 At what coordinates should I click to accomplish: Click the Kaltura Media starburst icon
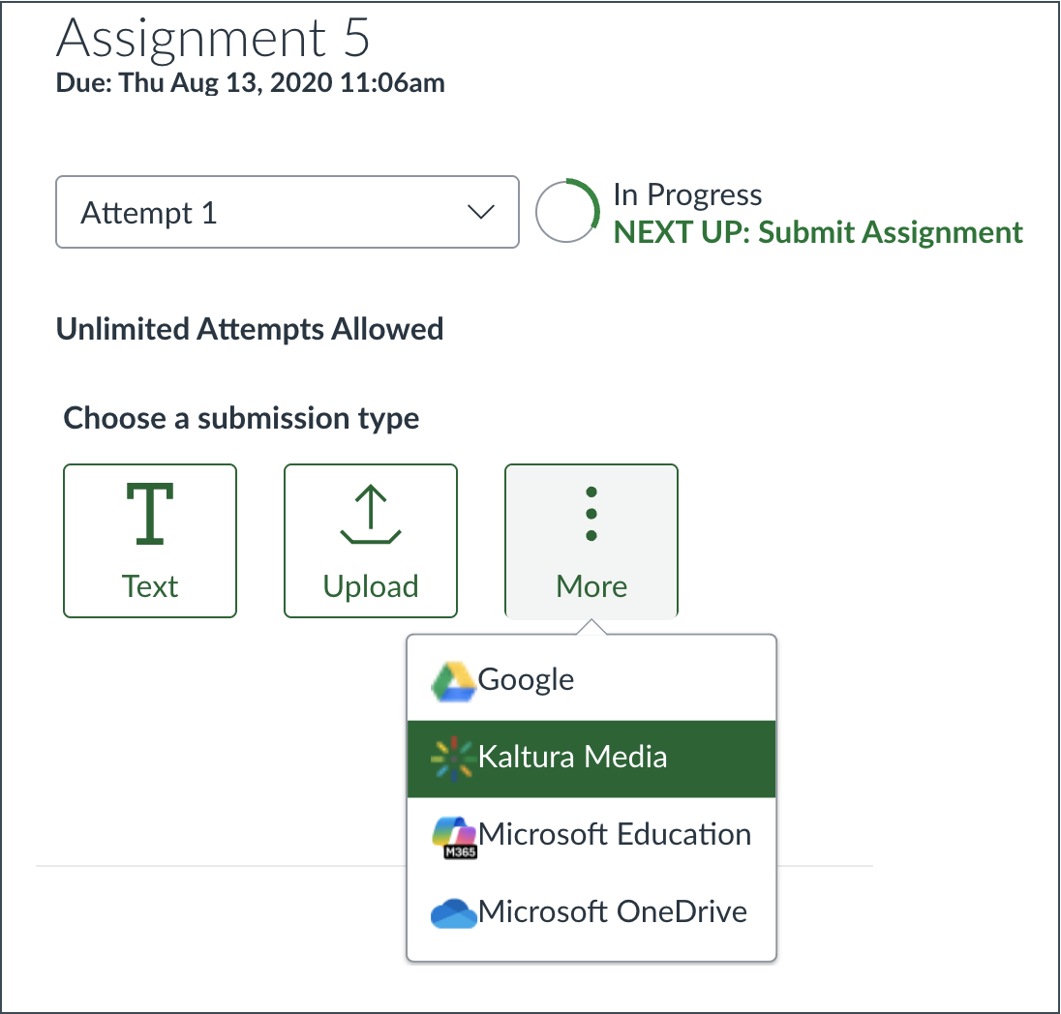(453, 759)
